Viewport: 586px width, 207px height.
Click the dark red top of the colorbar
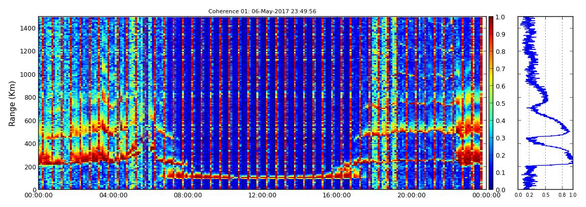point(491,19)
